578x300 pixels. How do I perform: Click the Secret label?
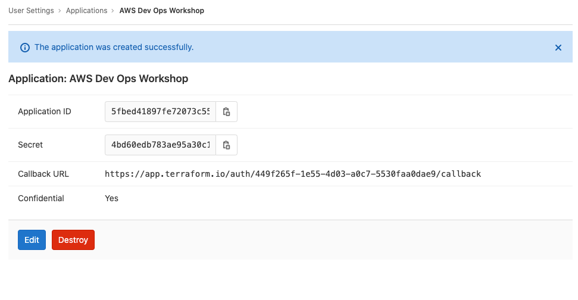(x=30, y=145)
